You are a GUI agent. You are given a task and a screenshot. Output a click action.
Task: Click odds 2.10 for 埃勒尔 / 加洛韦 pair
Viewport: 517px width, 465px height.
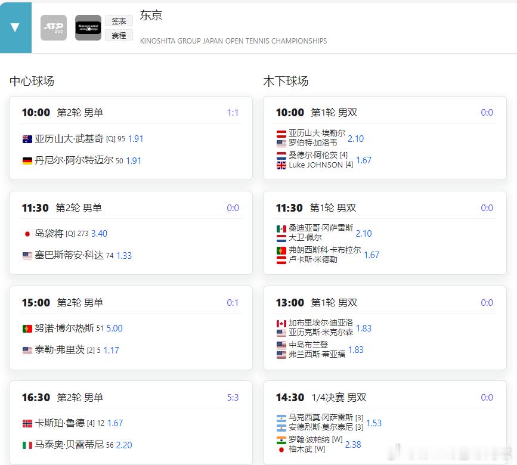point(356,139)
